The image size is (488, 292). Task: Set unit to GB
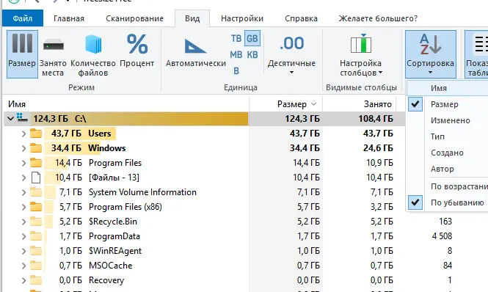tap(252, 38)
